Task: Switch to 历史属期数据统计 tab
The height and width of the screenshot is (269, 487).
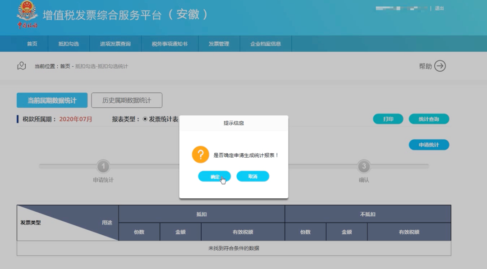Action: (x=126, y=100)
